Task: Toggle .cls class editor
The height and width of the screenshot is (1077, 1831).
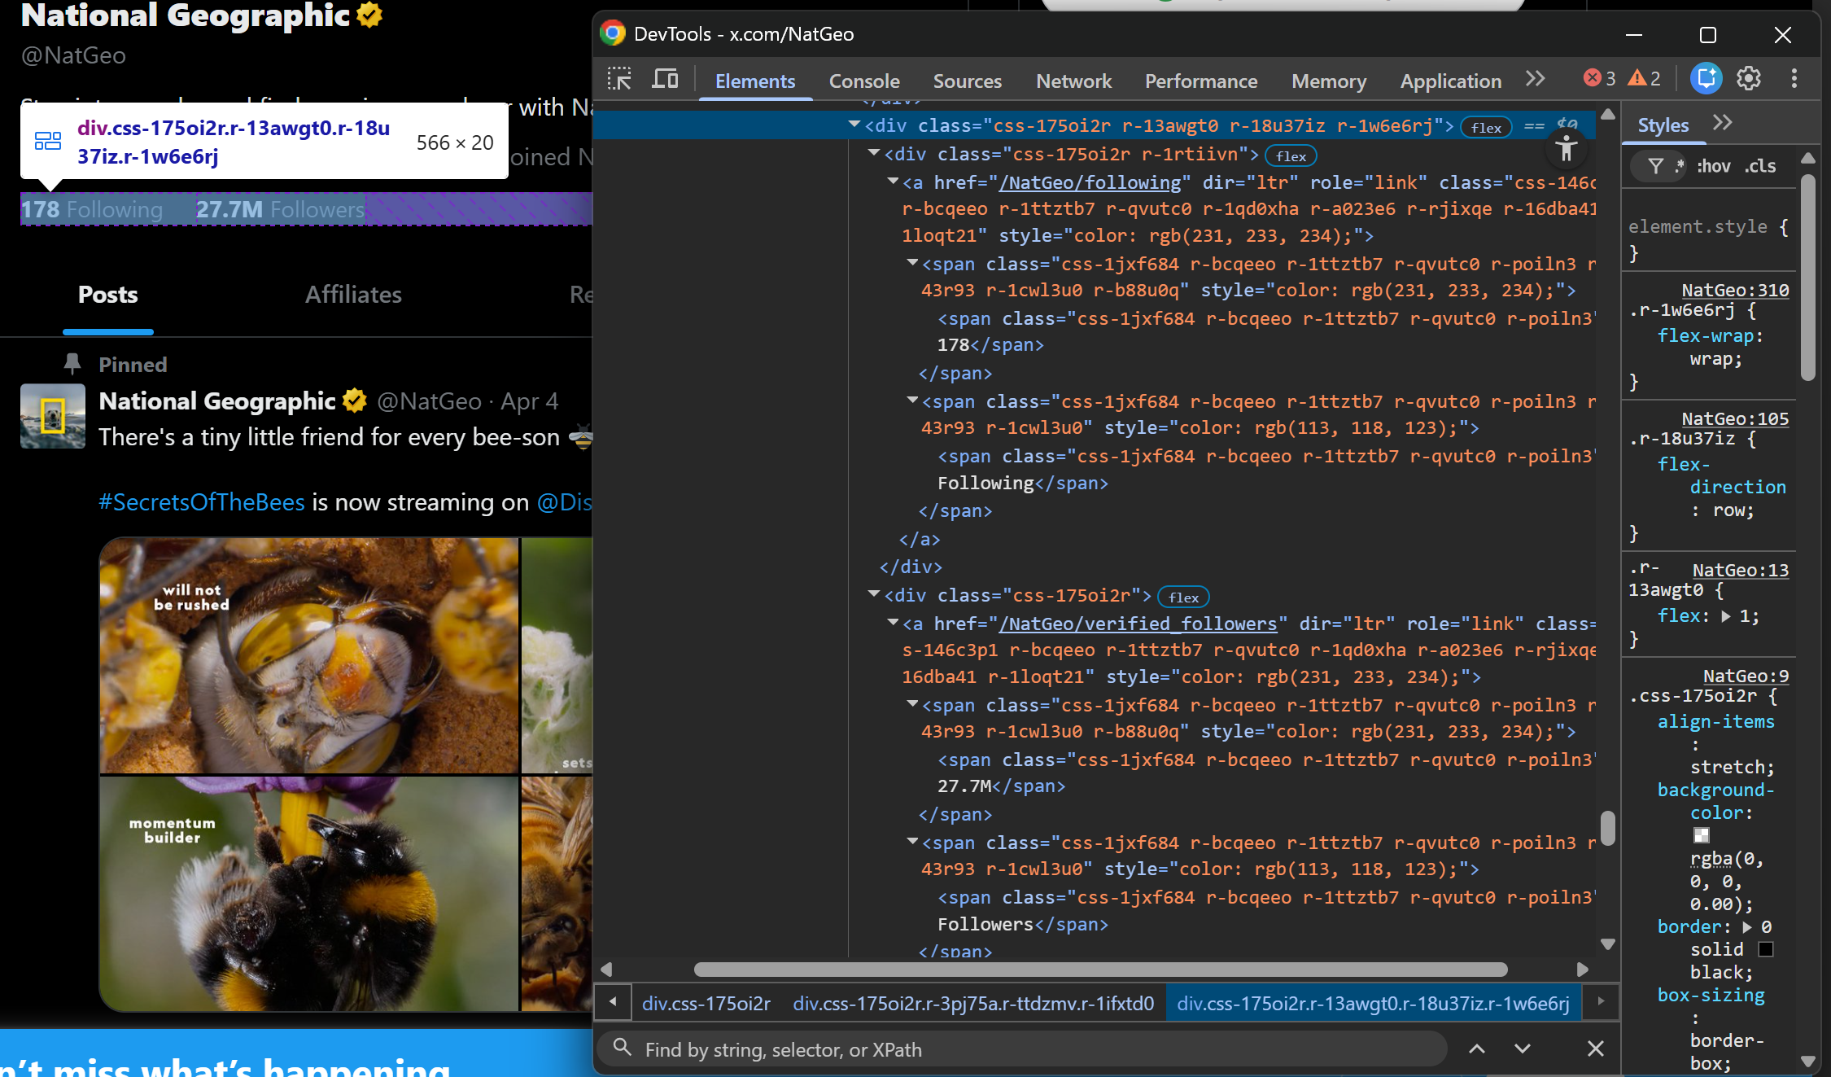Action: (1760, 166)
